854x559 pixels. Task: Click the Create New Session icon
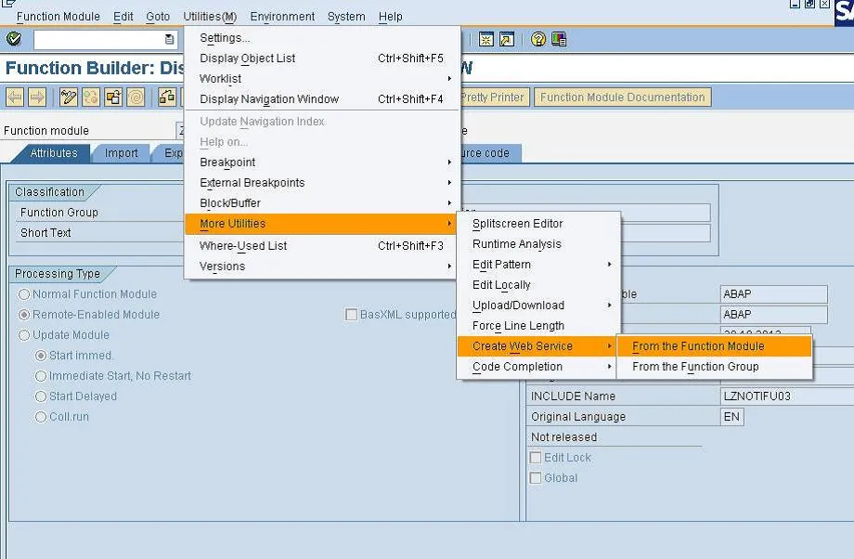(485, 39)
